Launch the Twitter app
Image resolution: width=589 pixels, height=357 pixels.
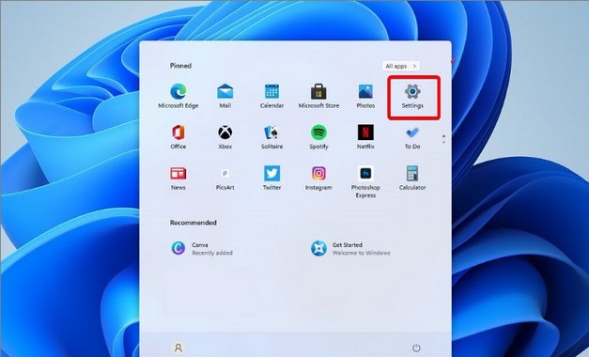(x=271, y=178)
